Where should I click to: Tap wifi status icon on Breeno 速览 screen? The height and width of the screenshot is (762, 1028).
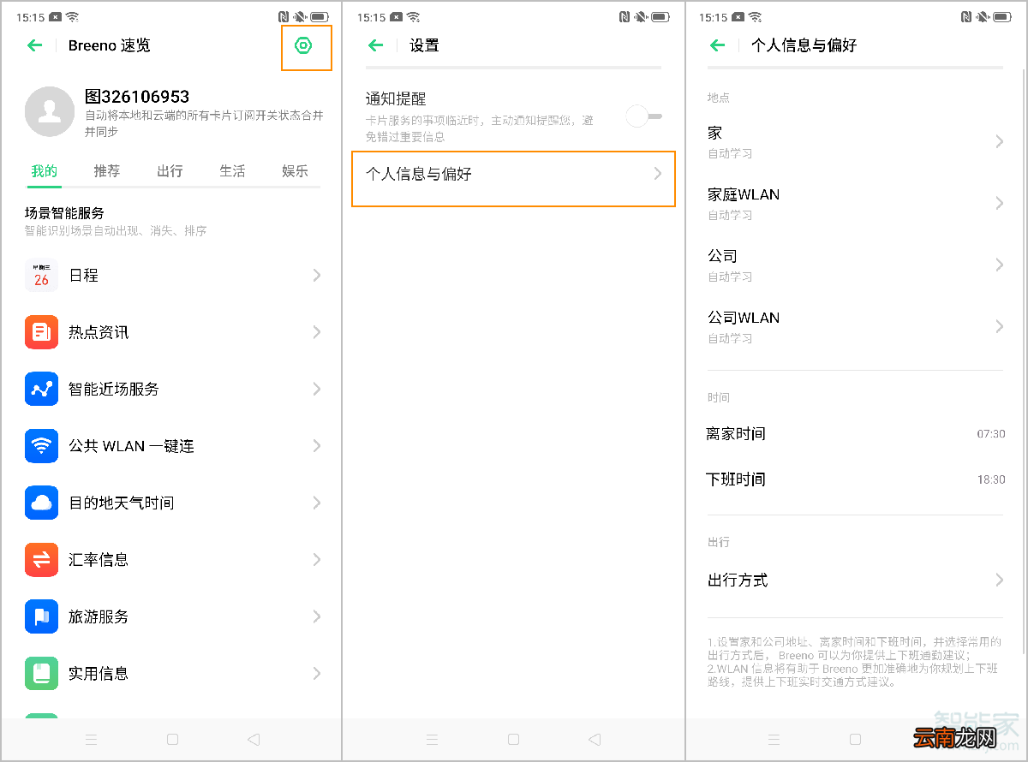(72, 17)
